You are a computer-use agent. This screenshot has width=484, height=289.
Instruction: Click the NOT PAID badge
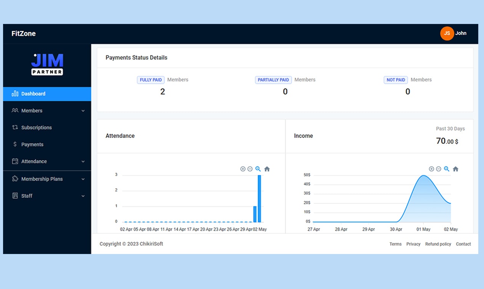pos(396,80)
